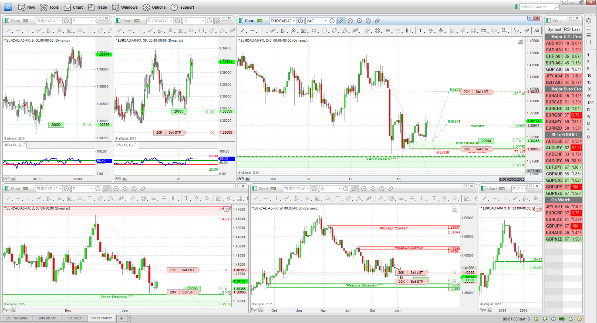
Task: Select trend line tool in 240 chart toolbar
Action: tap(242, 31)
